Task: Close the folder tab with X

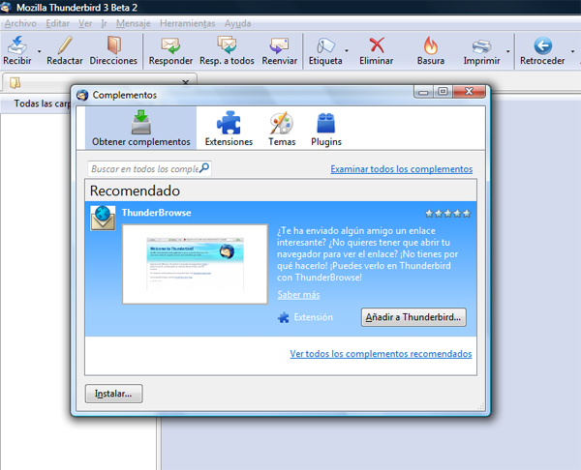Action: (x=186, y=82)
